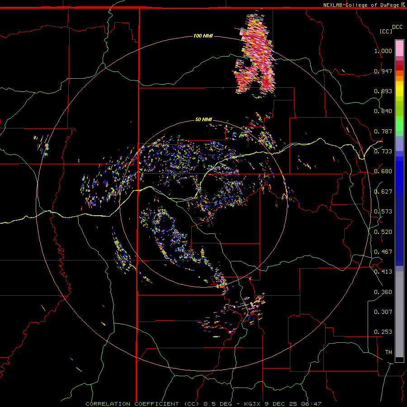
Task: Click the 0.360 legend value
Action: tap(383, 292)
